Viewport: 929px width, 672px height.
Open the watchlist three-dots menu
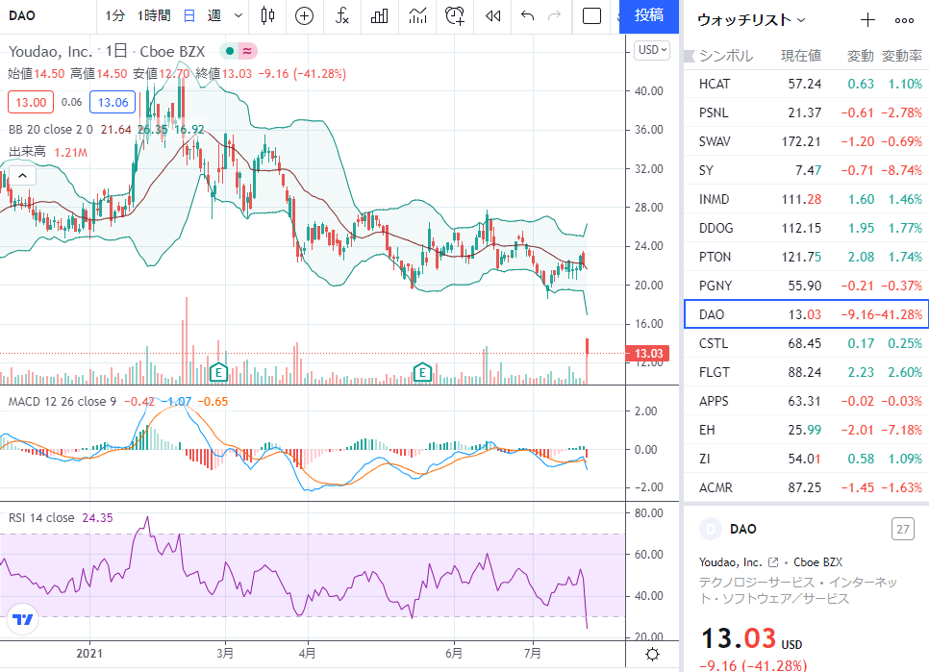tap(904, 20)
